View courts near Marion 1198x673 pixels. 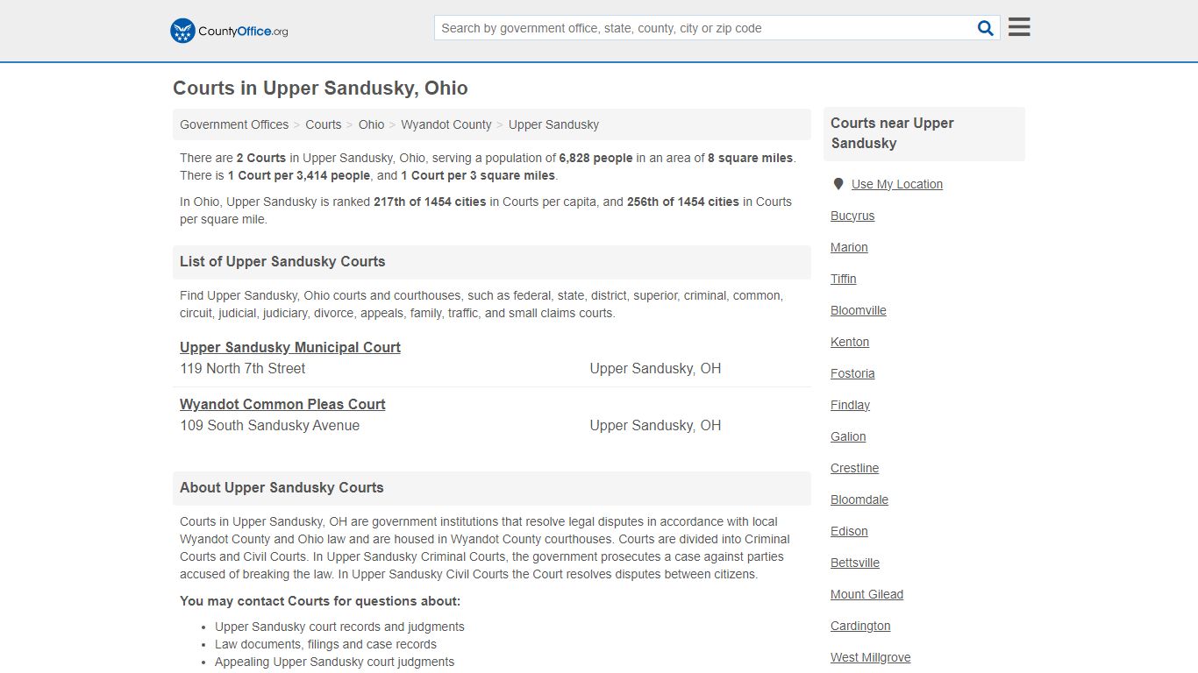point(849,247)
